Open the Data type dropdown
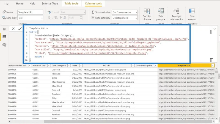Image resolution: width=220 pixels, height=124 pixels. click(30, 18)
